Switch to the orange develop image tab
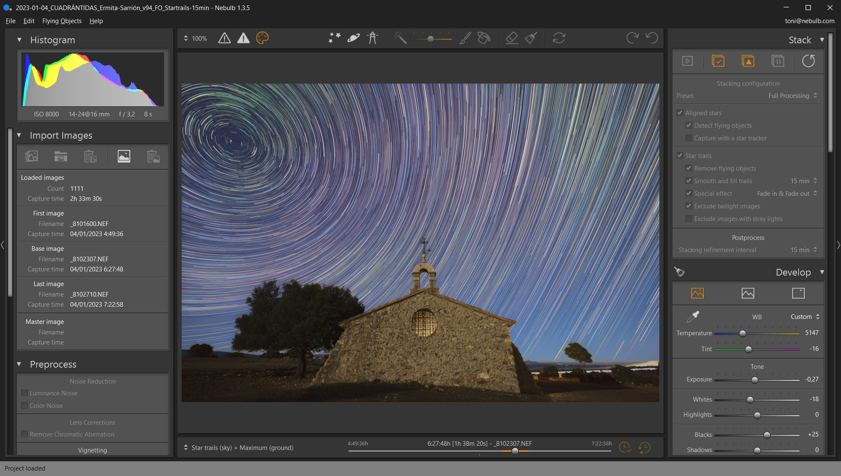 (x=698, y=293)
